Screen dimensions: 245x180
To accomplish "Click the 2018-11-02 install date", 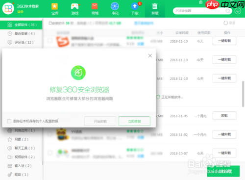I will [179, 135].
